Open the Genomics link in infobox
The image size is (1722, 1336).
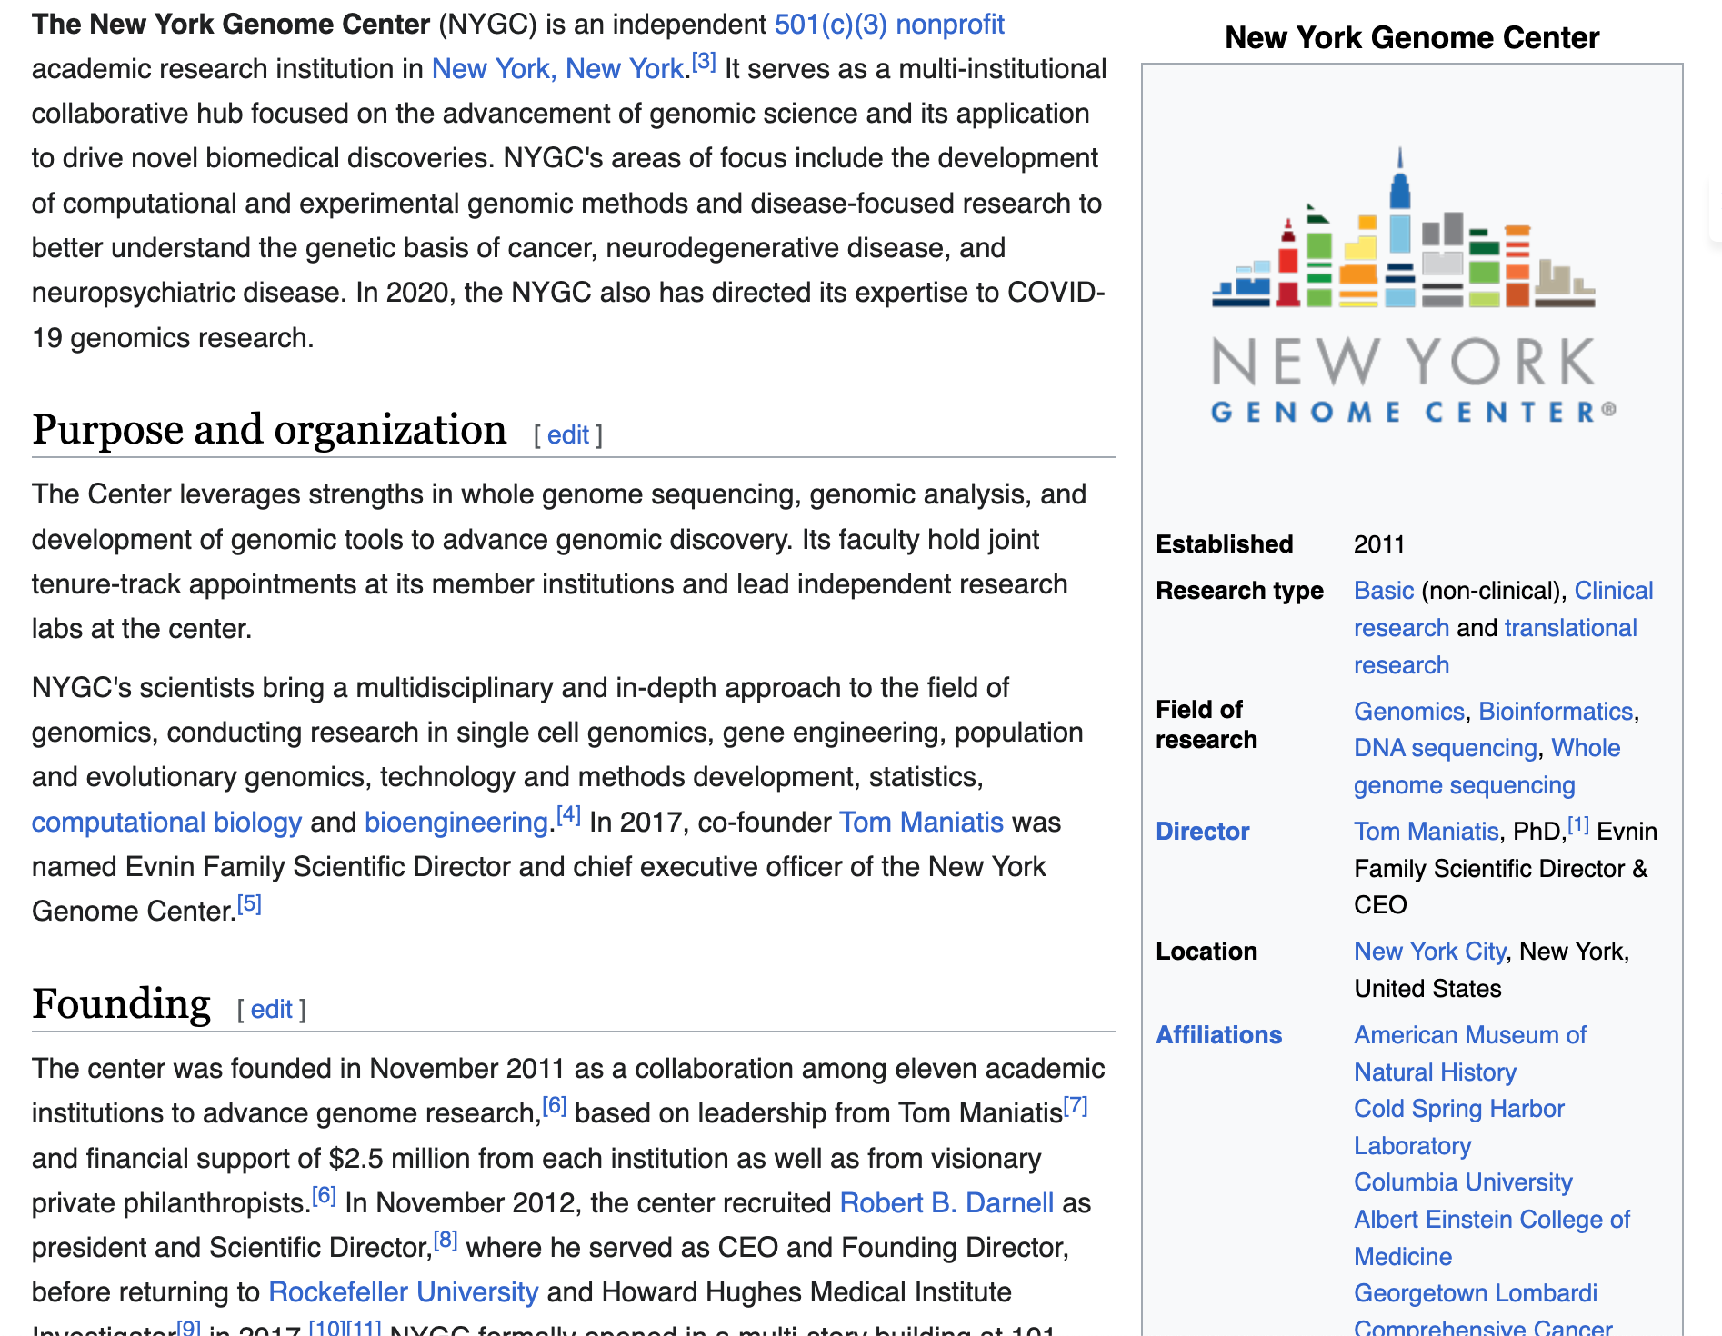pyautogui.click(x=1409, y=712)
